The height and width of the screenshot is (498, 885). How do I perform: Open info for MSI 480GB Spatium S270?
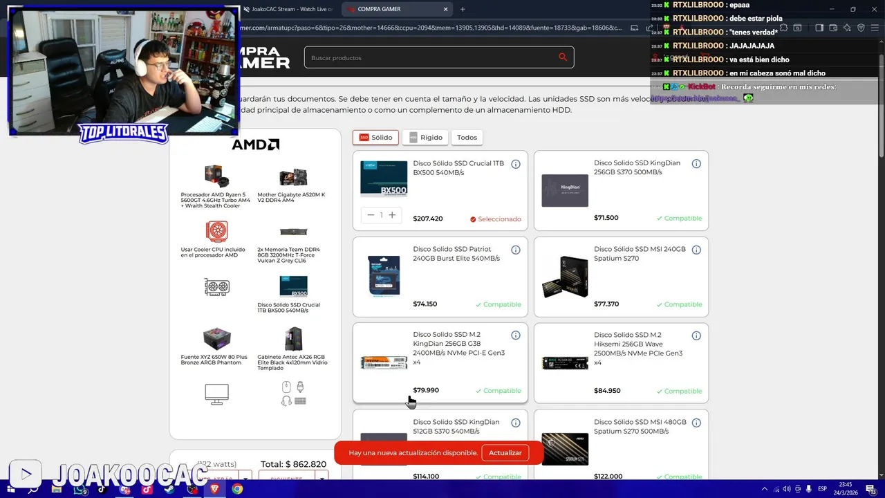[x=696, y=423]
